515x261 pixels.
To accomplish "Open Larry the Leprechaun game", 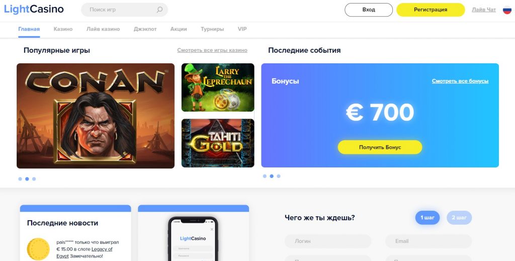I will click(218, 88).
